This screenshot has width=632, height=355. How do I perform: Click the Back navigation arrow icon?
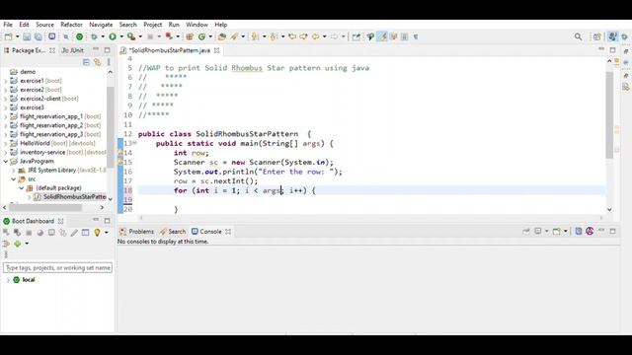click(x=315, y=36)
